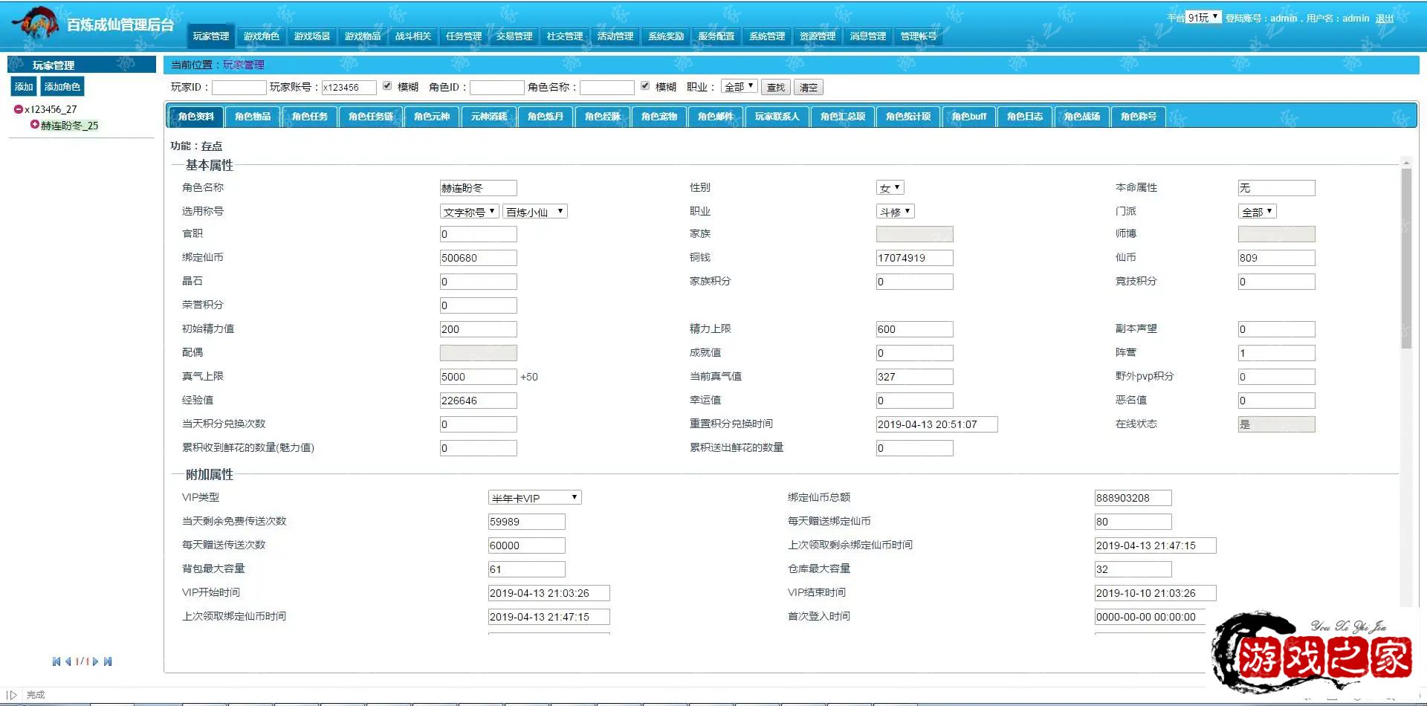Click the 百炼成仙 logo in header

(x=36, y=24)
